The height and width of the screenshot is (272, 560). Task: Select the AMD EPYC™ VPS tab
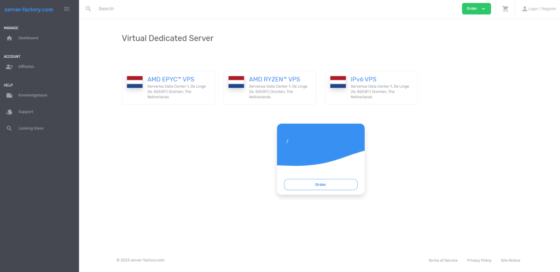click(168, 88)
